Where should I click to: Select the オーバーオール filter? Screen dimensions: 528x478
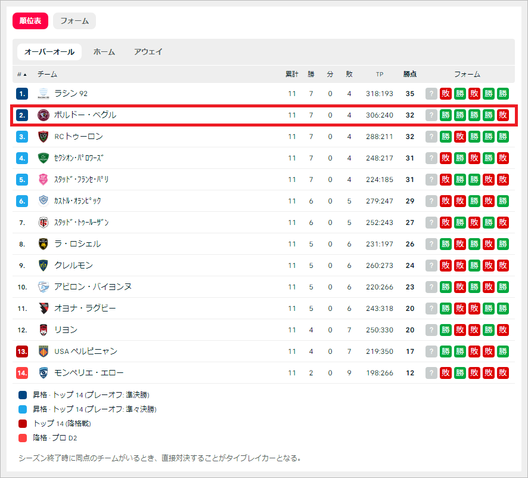(x=49, y=52)
